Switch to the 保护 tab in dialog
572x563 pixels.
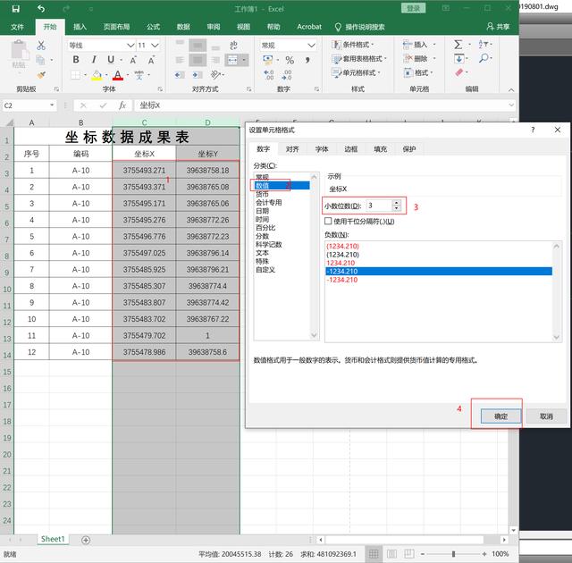coord(409,148)
